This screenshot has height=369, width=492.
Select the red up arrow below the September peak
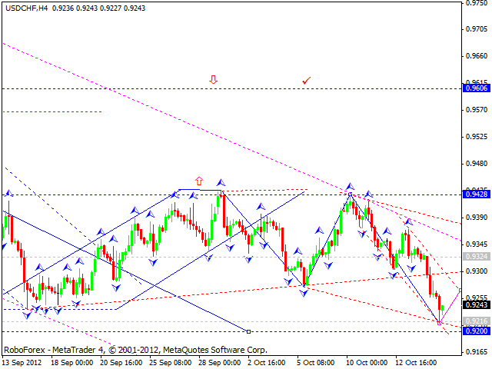[199, 182]
